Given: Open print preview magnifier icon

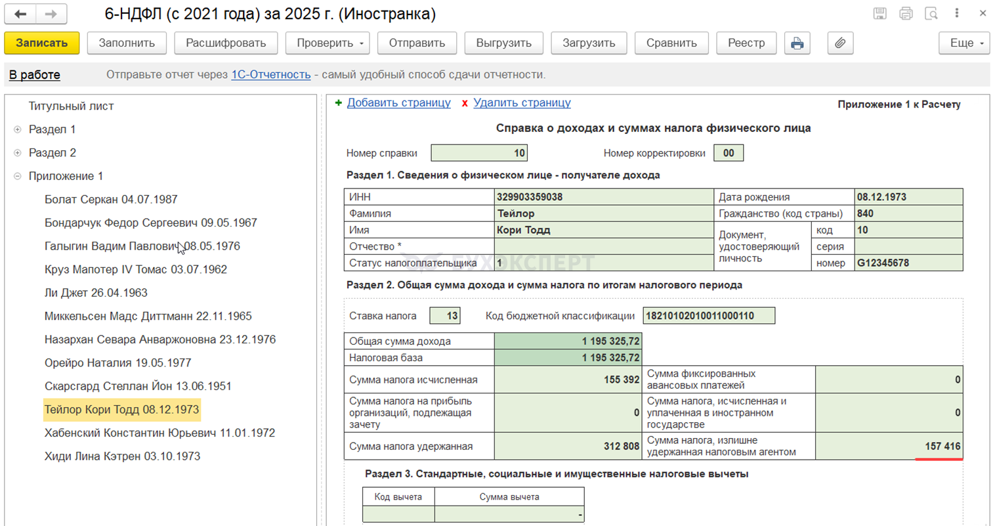Looking at the screenshot, I should point(931,14).
